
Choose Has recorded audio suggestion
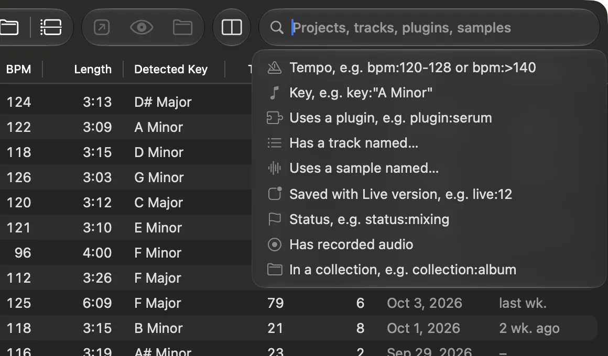point(429,244)
